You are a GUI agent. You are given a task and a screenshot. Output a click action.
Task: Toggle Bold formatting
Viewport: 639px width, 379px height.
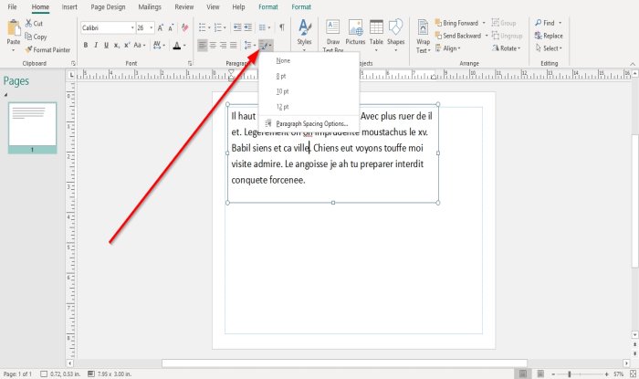86,46
